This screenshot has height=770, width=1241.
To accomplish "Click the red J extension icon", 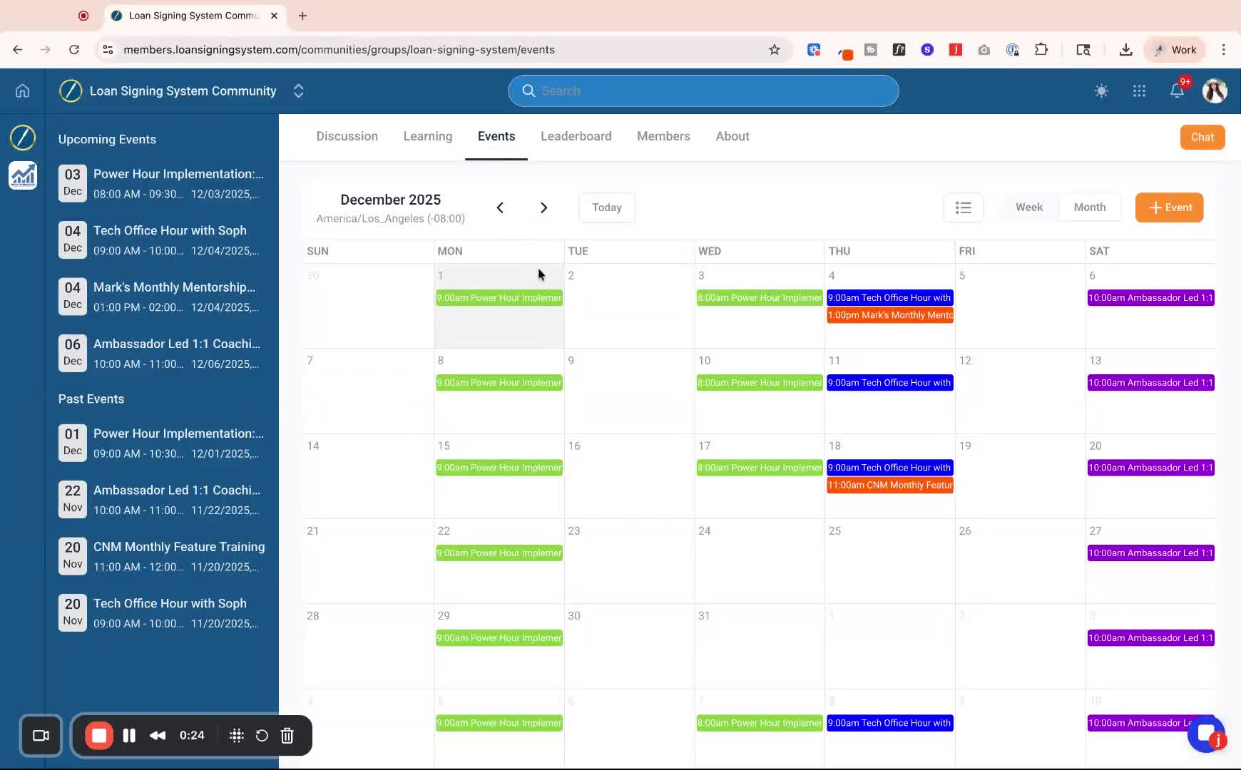I will [956, 50].
